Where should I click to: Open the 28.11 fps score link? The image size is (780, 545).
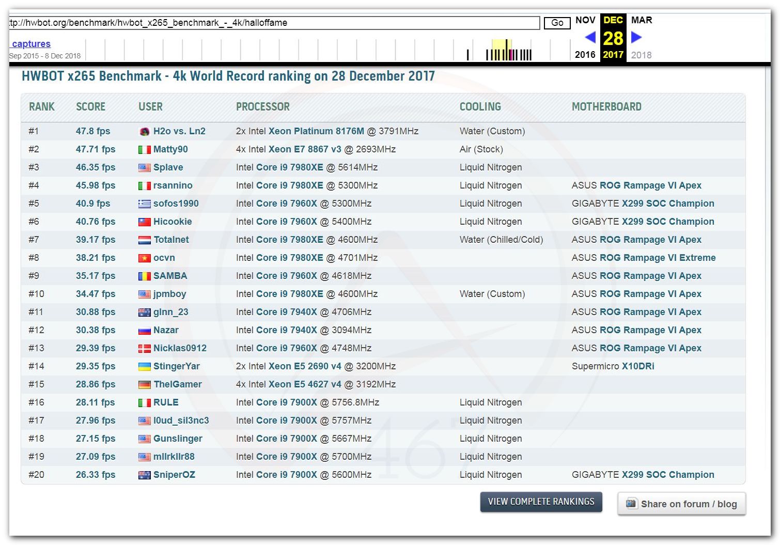(x=96, y=402)
